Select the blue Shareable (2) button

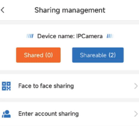click(98, 55)
